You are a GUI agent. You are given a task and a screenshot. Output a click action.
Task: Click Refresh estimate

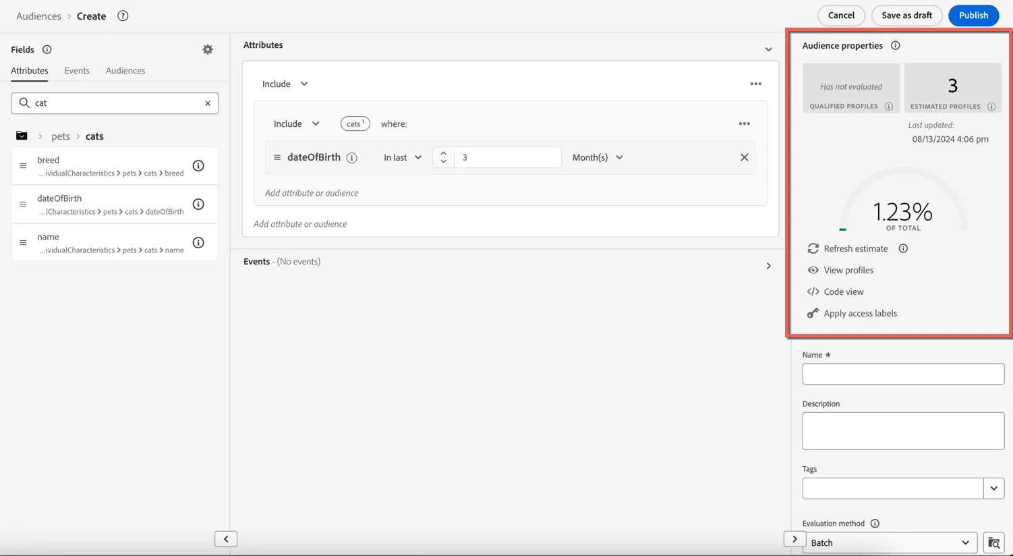848,248
